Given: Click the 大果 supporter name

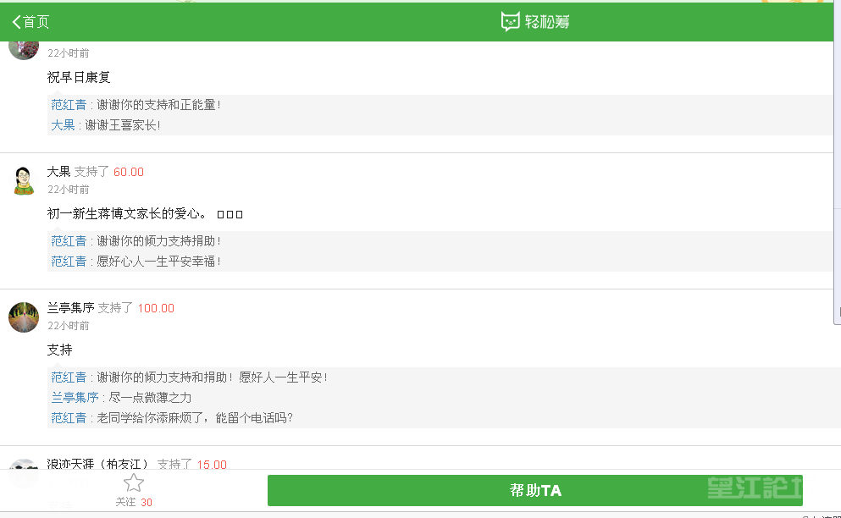Looking at the screenshot, I should point(58,172).
